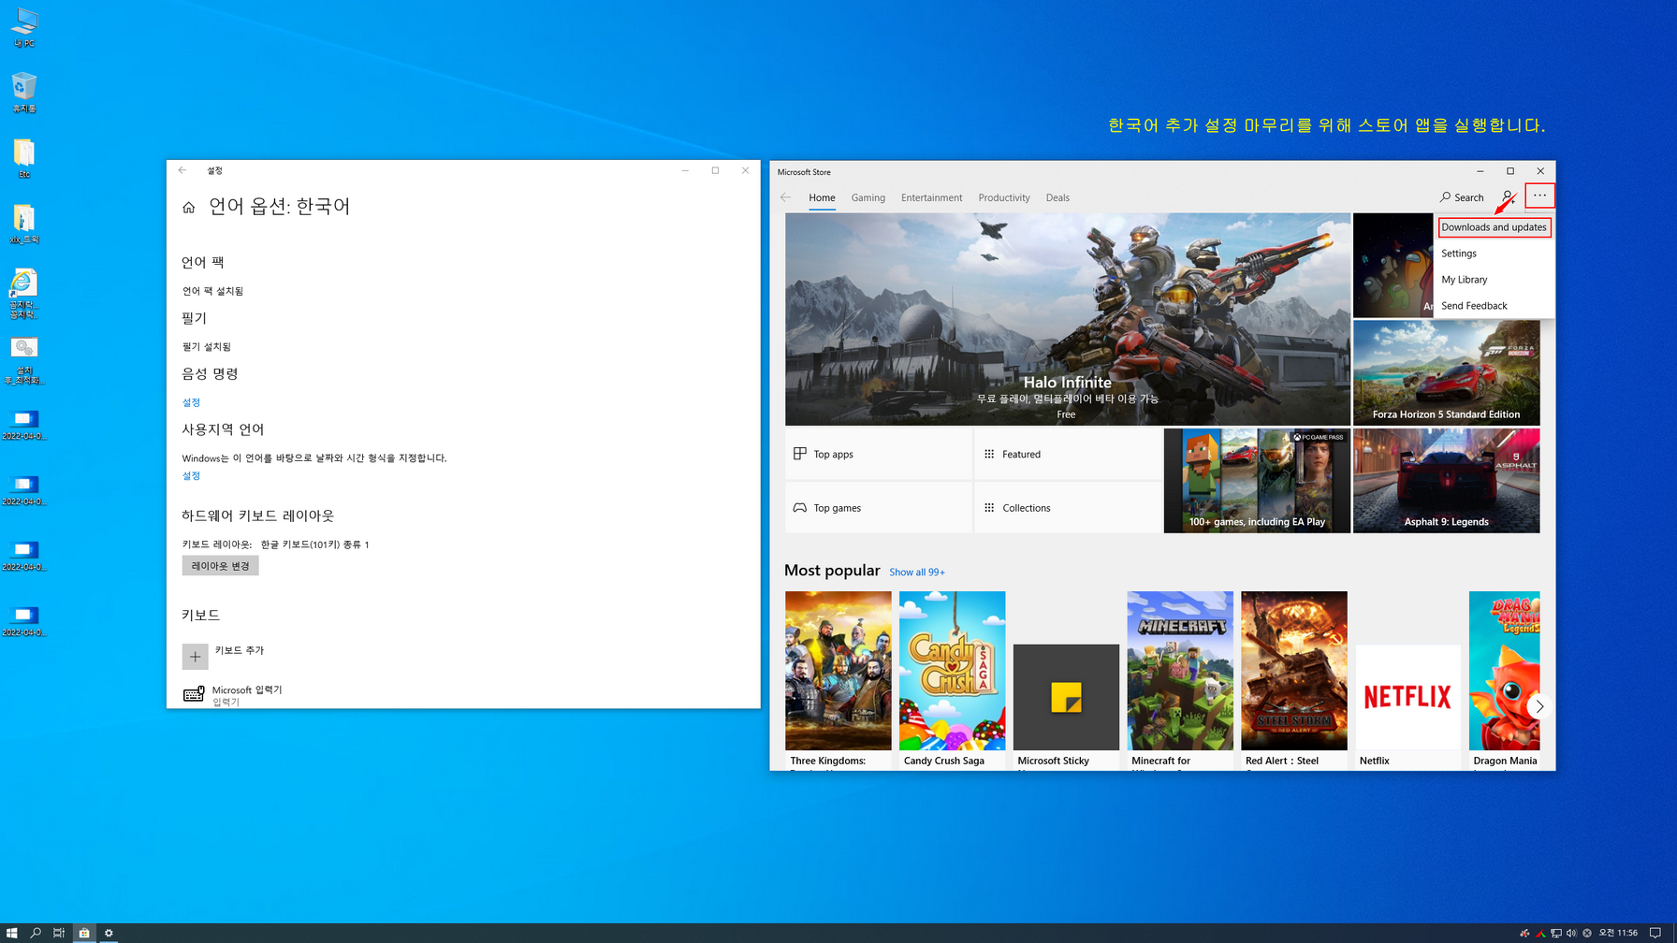Open the Halo Infinite banner
The width and height of the screenshot is (1677, 943).
pyautogui.click(x=1067, y=319)
